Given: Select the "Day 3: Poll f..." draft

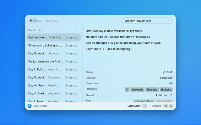Looking at the screenshot, I should tap(53, 69).
